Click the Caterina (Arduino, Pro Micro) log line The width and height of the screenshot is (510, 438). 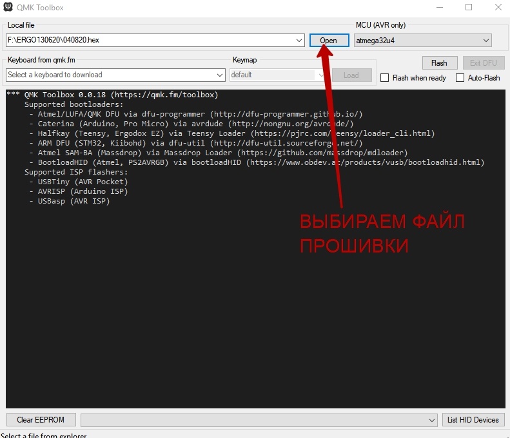tap(191, 124)
